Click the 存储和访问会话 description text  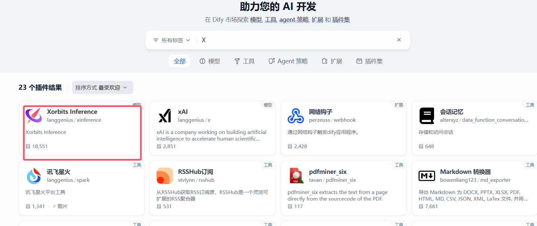(436, 132)
